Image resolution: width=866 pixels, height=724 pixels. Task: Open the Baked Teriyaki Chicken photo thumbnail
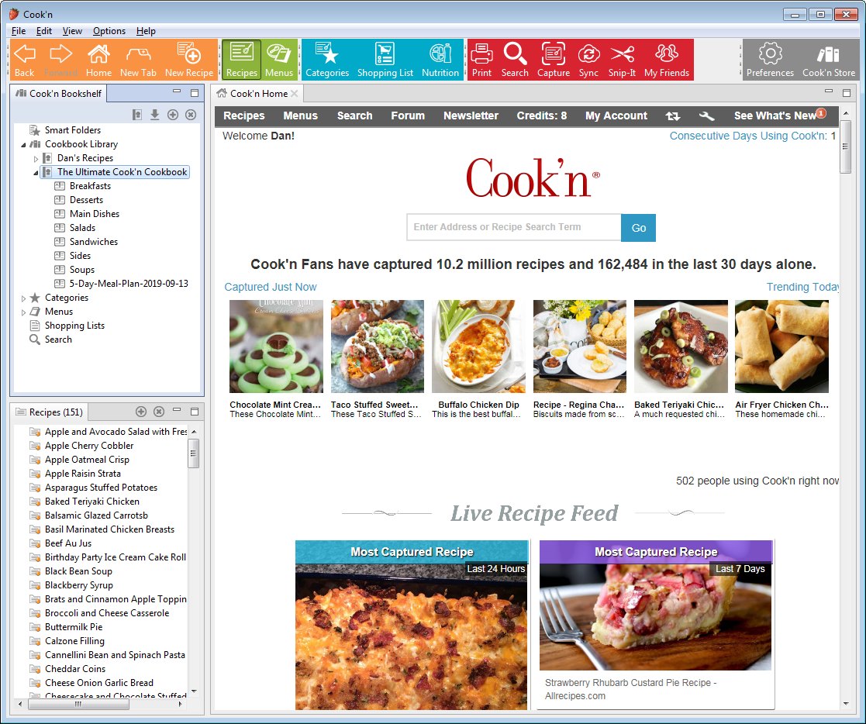point(681,346)
